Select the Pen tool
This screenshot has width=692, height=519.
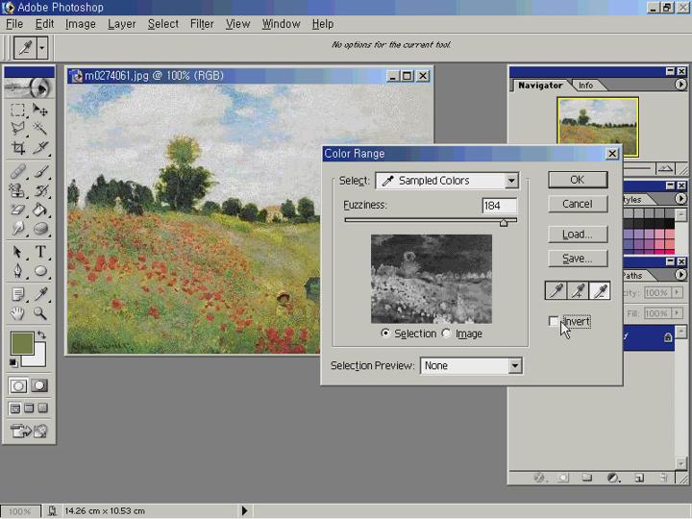click(17, 270)
